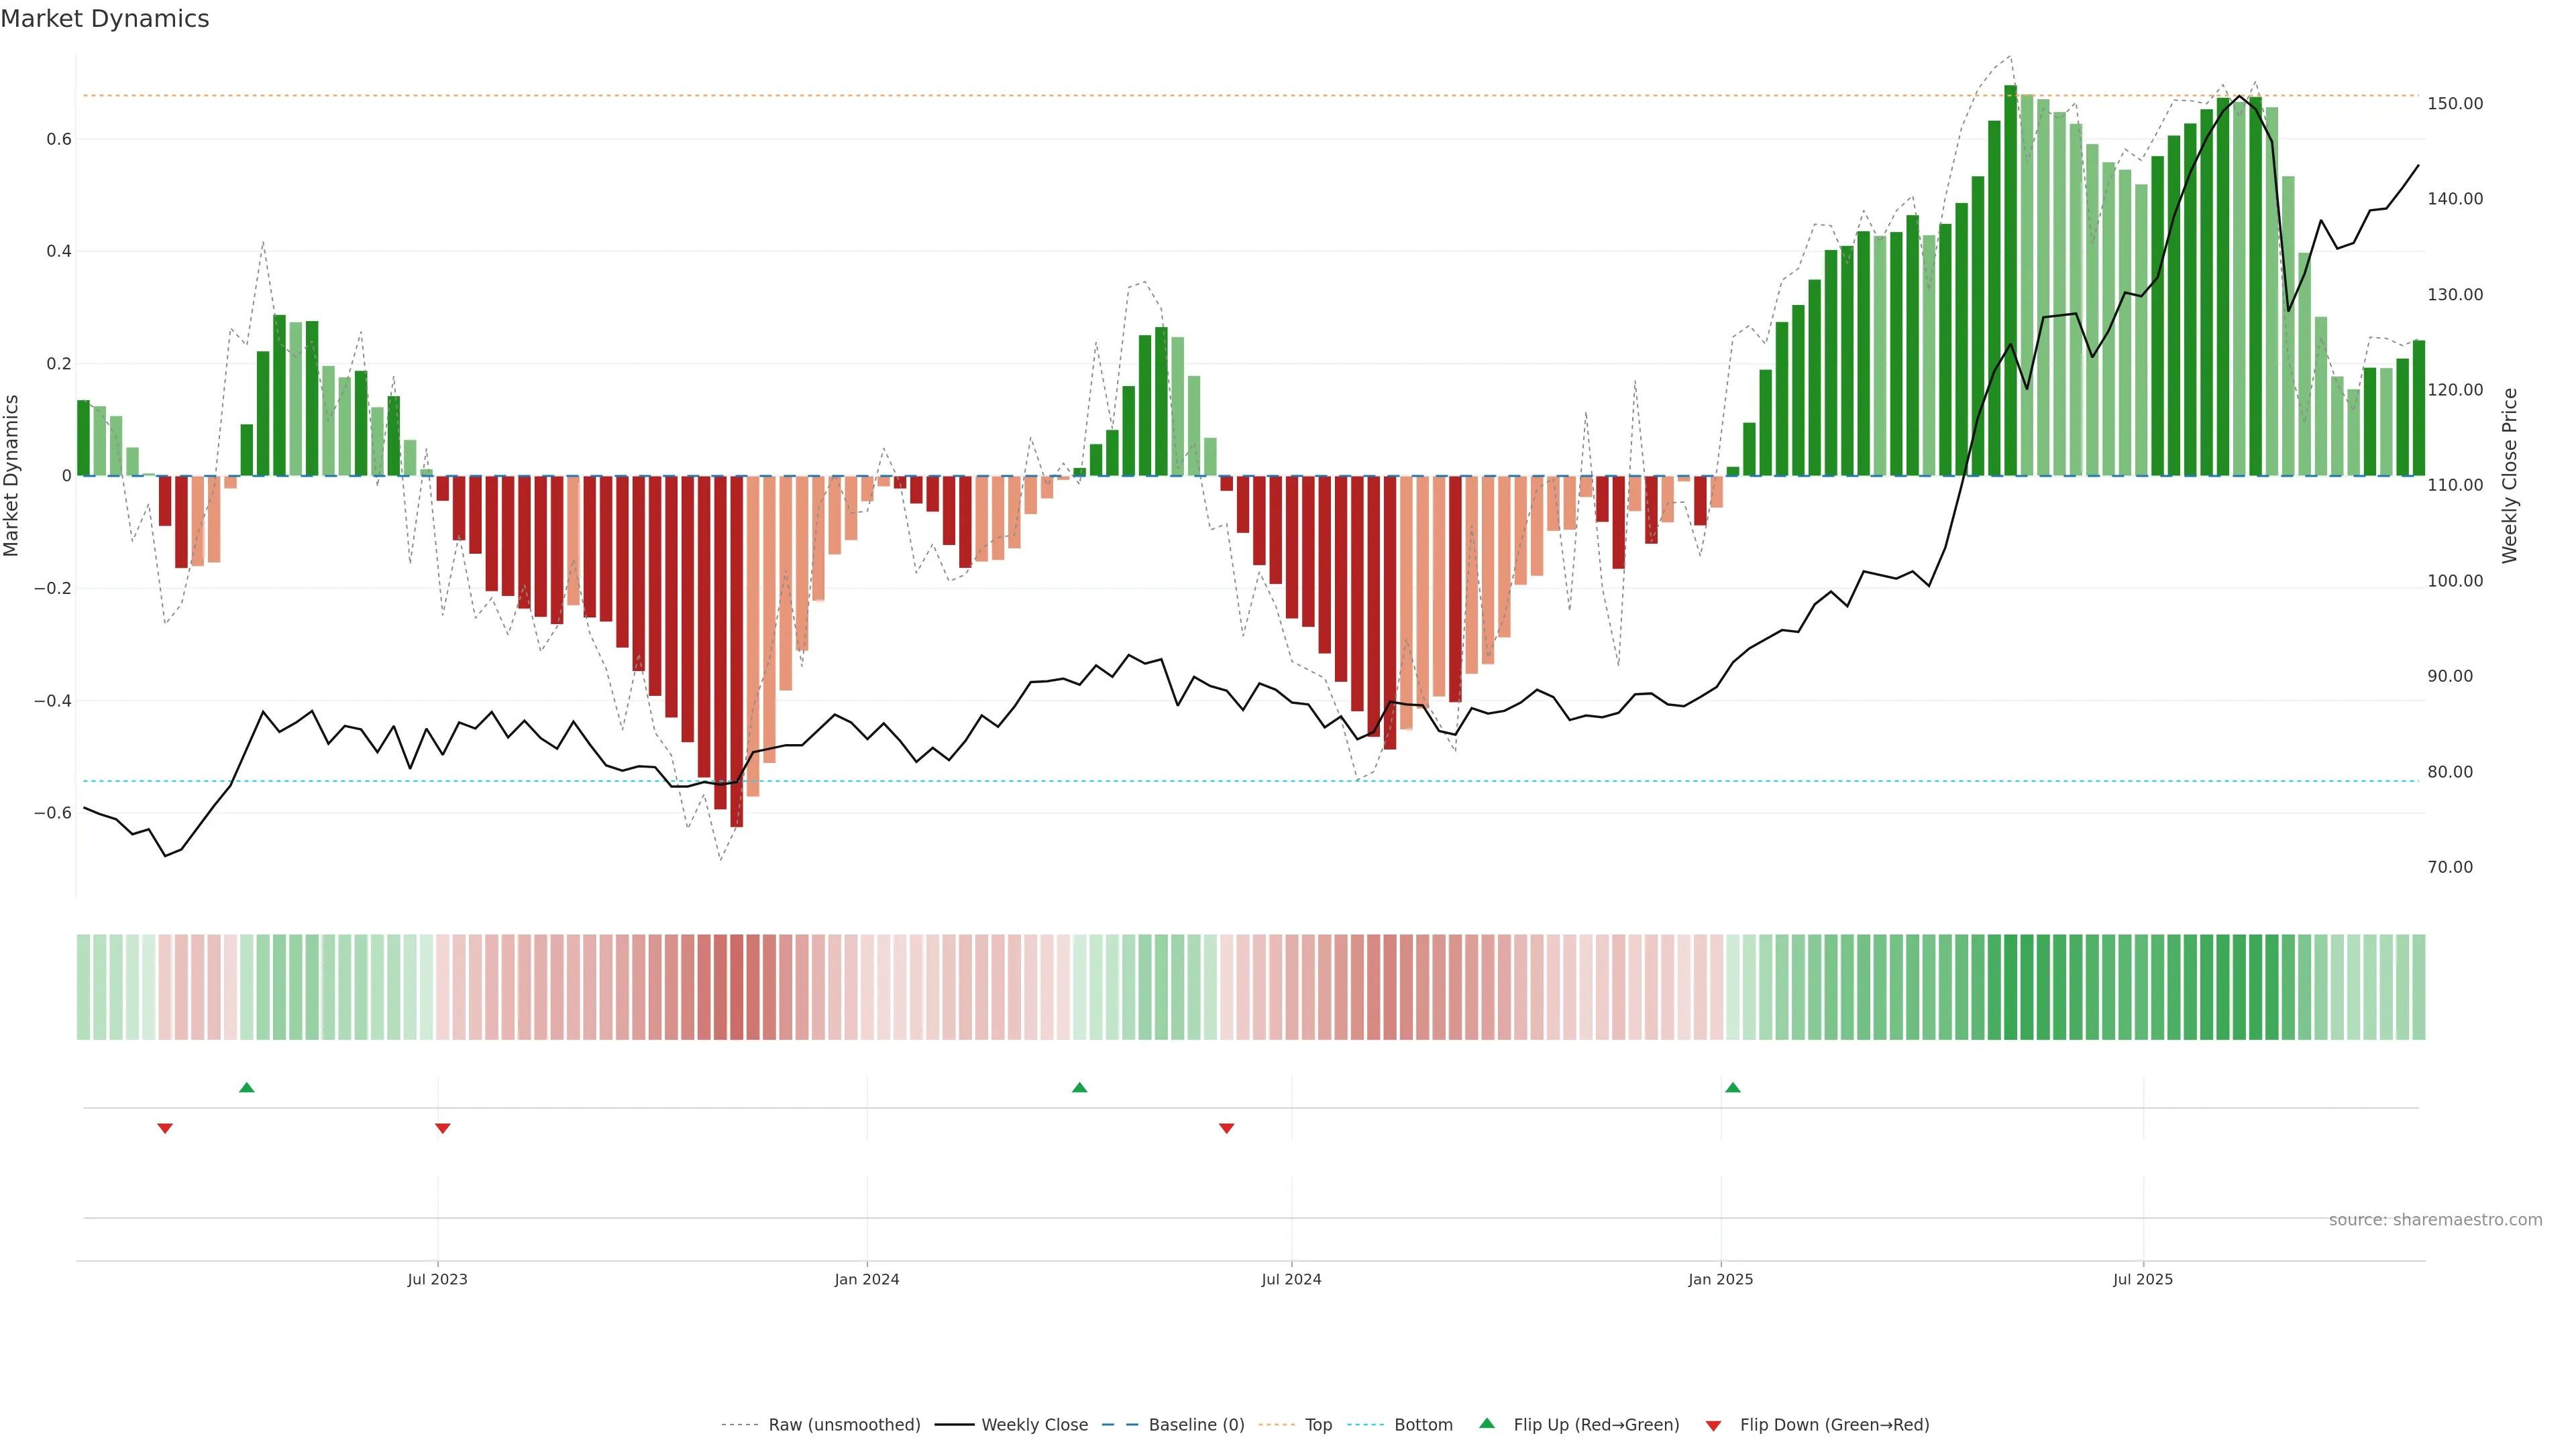Click the Jan 2024 x-axis label

pyautogui.click(x=867, y=1279)
